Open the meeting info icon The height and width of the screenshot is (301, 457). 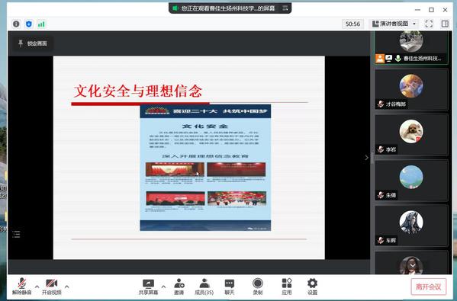(x=16, y=24)
